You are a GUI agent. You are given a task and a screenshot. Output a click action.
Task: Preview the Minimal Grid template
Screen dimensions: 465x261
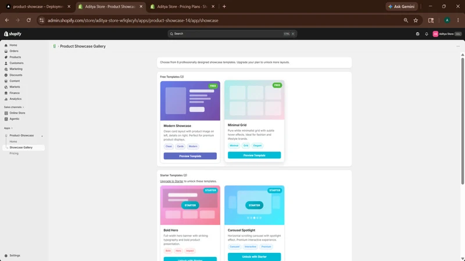tap(254, 155)
